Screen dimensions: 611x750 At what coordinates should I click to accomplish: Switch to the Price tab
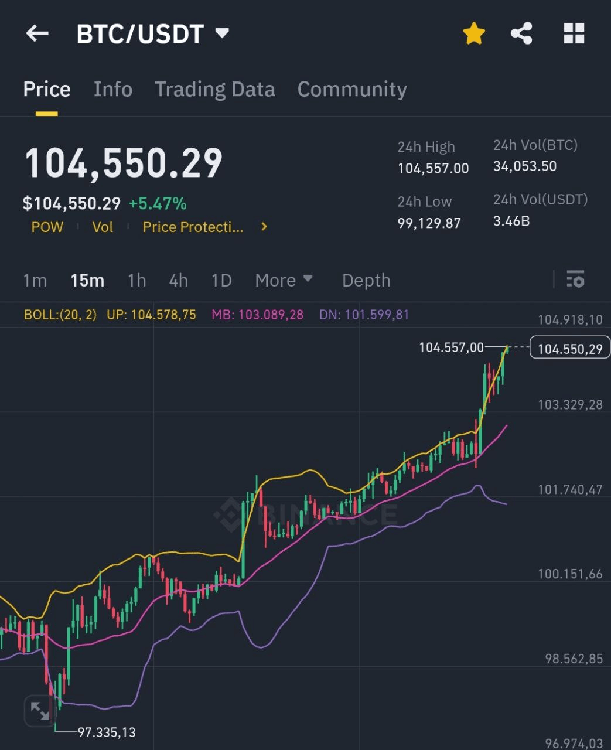pyautogui.click(x=47, y=89)
